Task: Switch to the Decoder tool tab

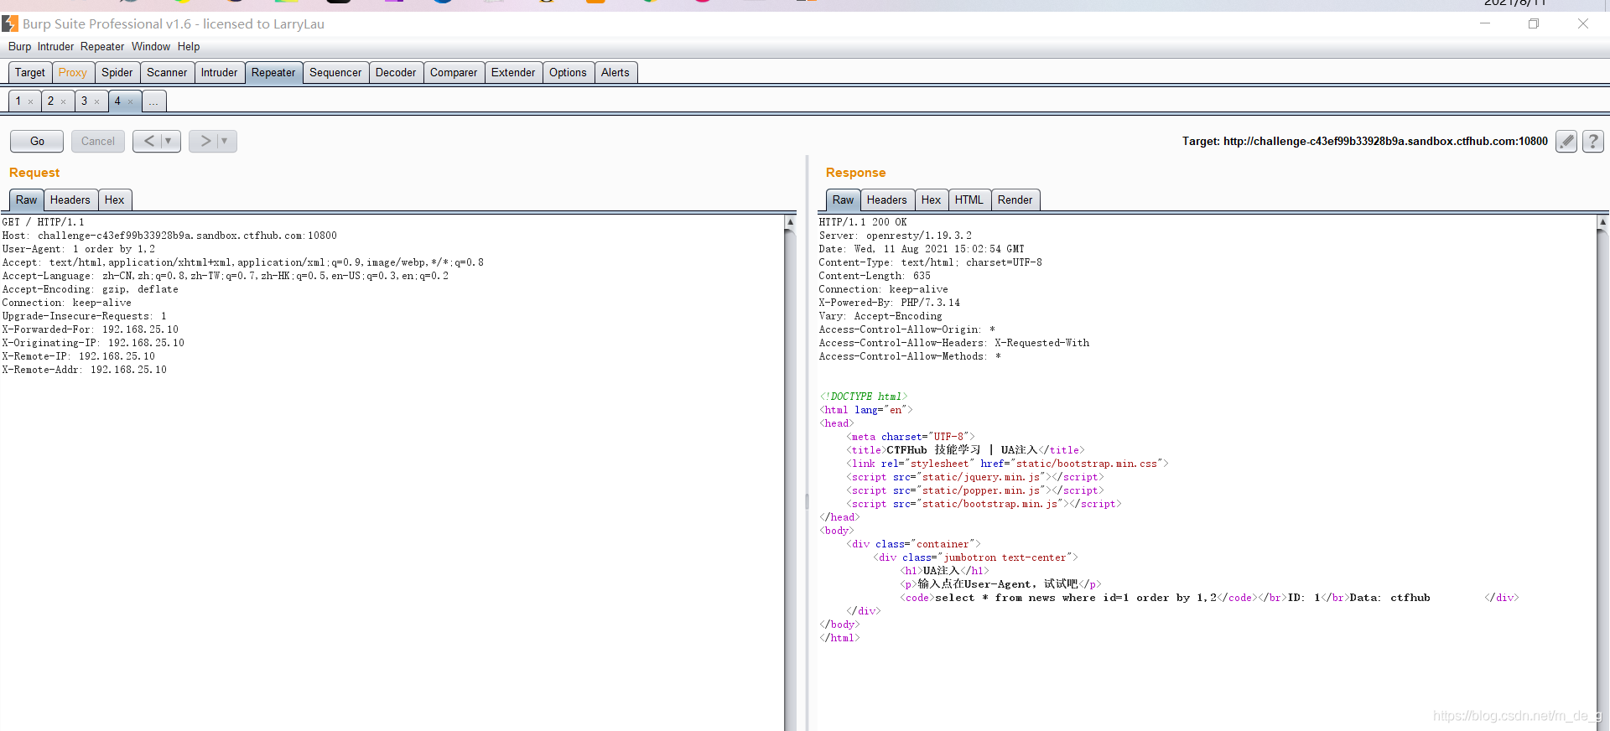Action: [396, 73]
